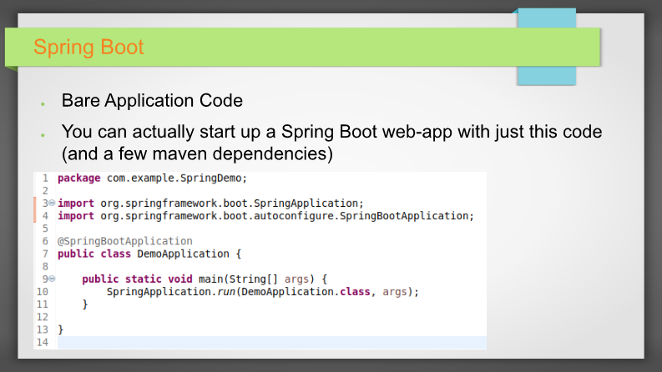Click line number 10 in the gutter
The height and width of the screenshot is (372, 662).
[x=43, y=292]
